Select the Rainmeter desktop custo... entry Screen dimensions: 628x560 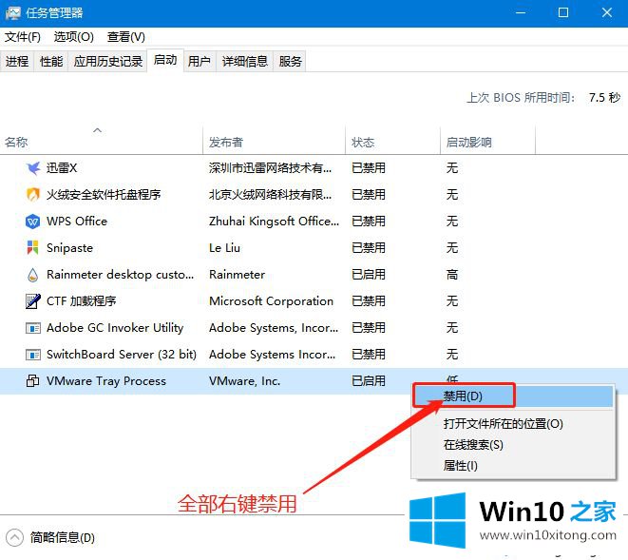point(120,275)
